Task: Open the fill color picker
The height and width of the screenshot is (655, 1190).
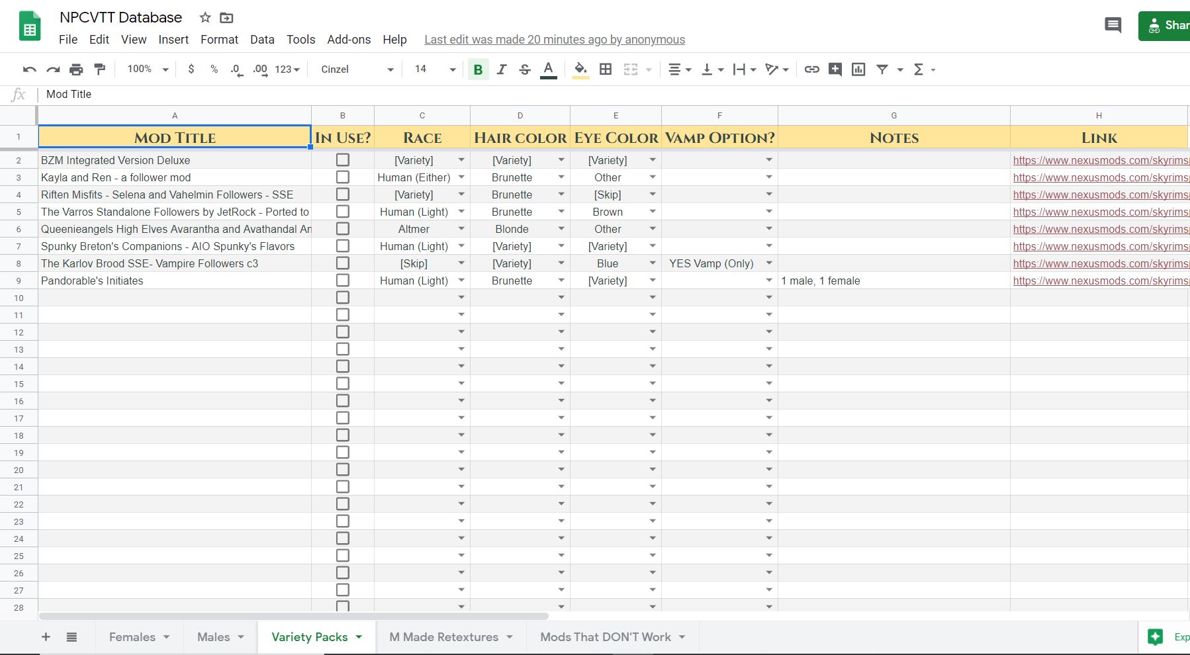Action: [x=580, y=69]
